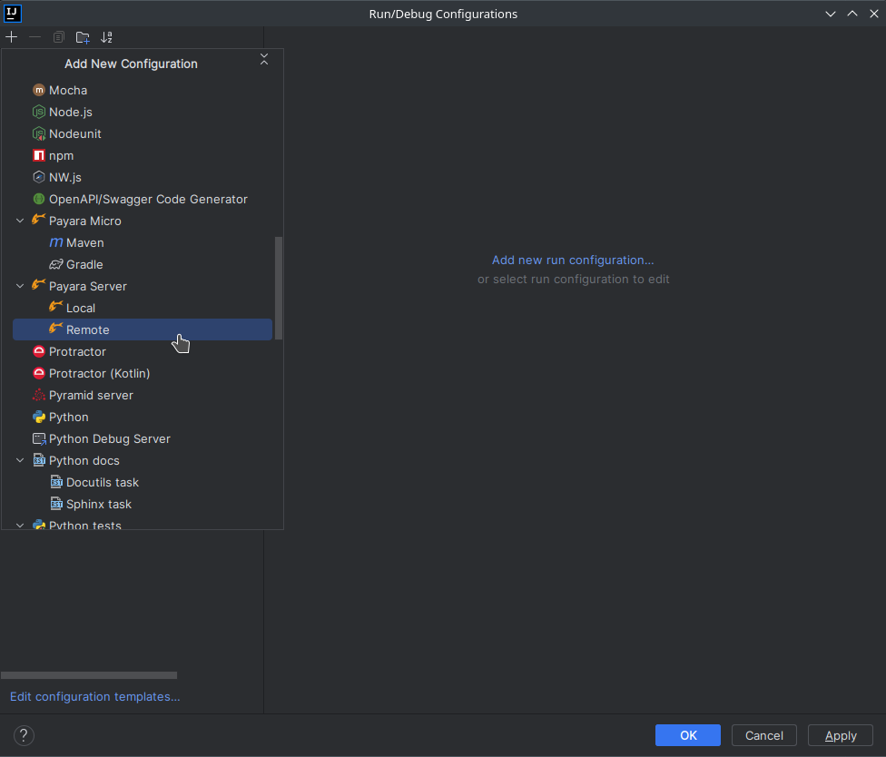
Task: Select the Python Debug Server entry
Action: coord(109,438)
